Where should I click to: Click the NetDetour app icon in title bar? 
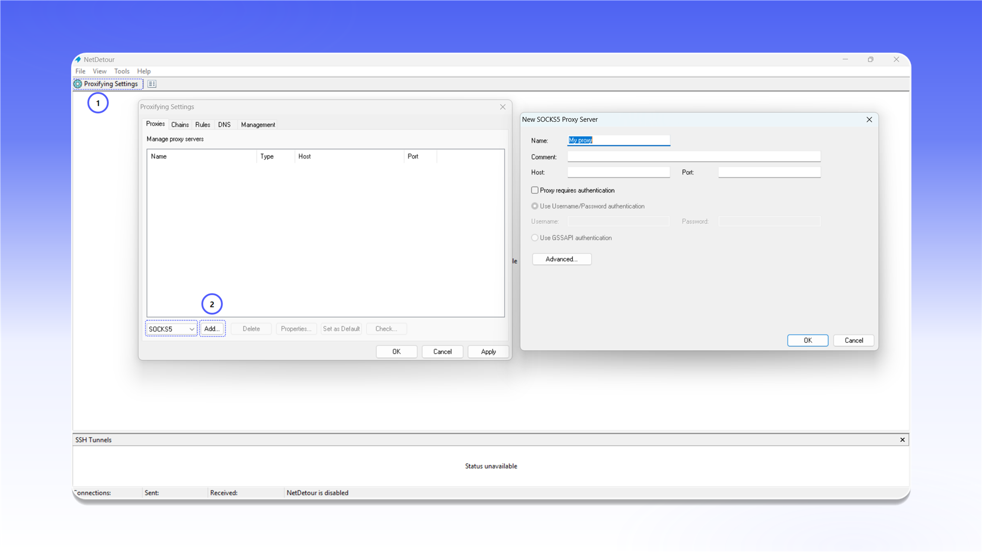78,59
